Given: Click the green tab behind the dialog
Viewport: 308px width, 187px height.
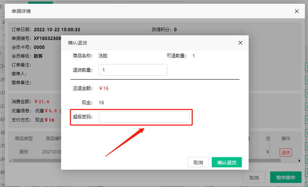Looking at the screenshot, I should pyautogui.click(x=40, y=2).
